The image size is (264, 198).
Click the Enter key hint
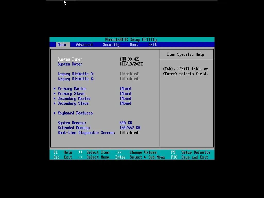point(120,157)
